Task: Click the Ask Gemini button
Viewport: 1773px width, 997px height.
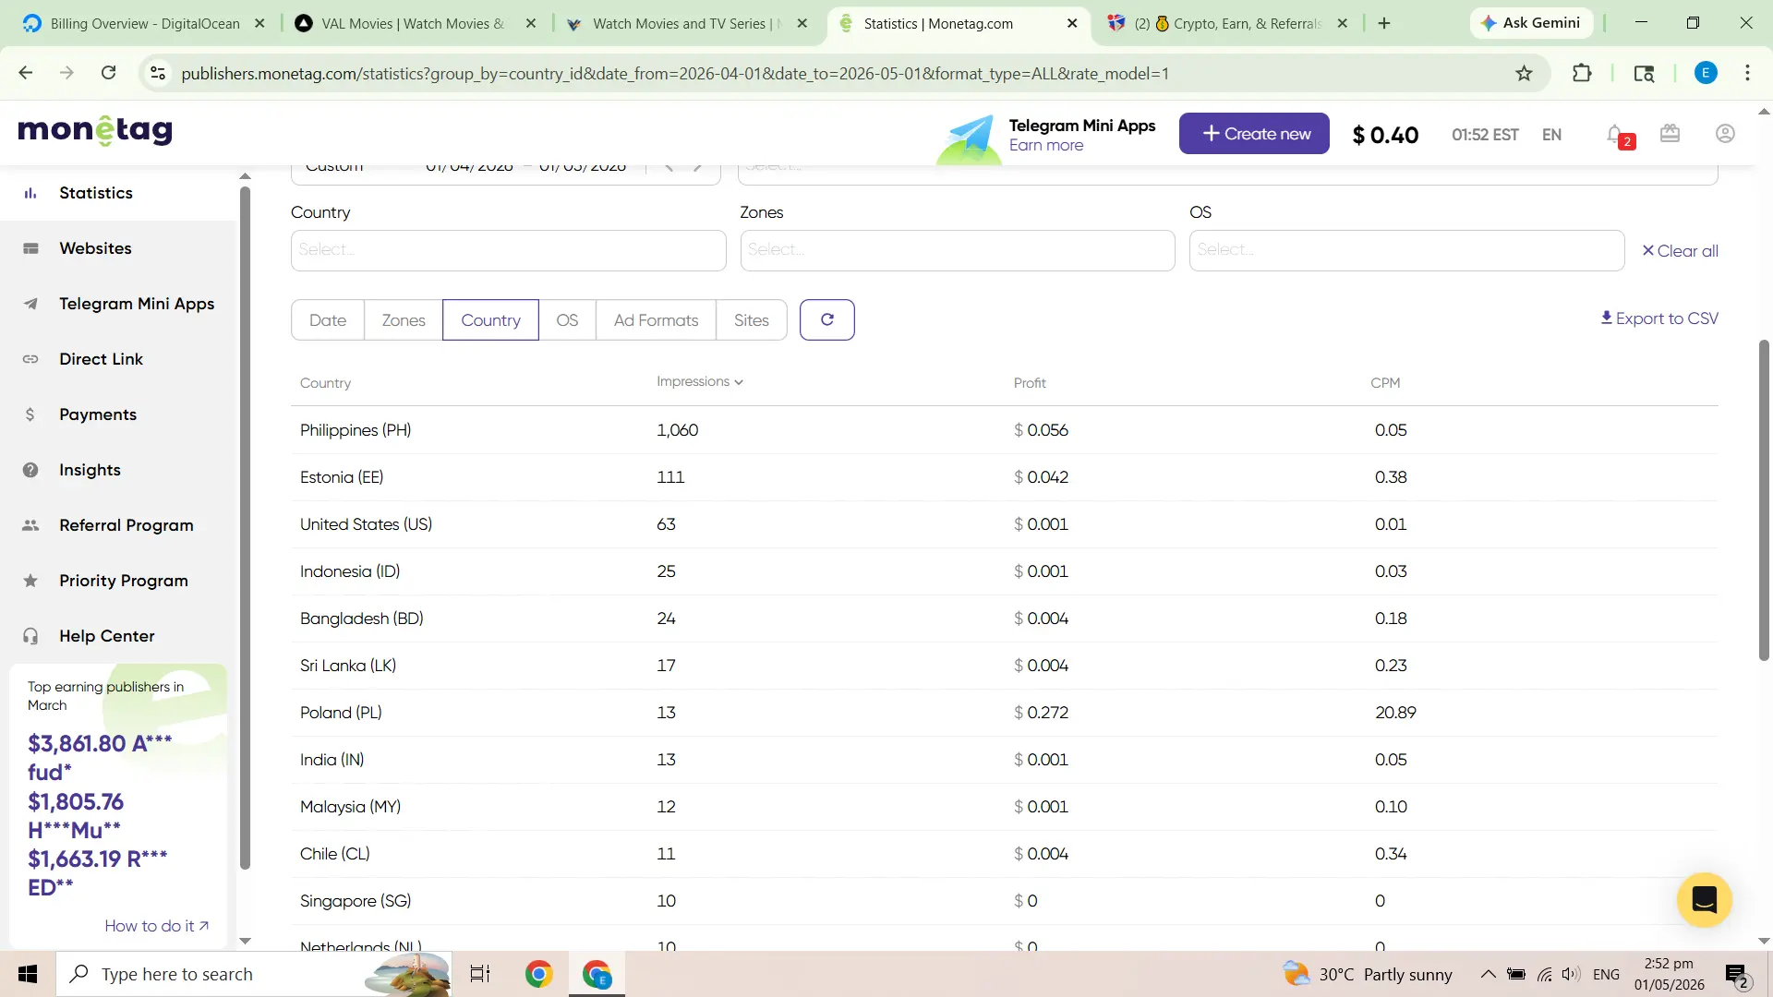Action: pyautogui.click(x=1531, y=23)
